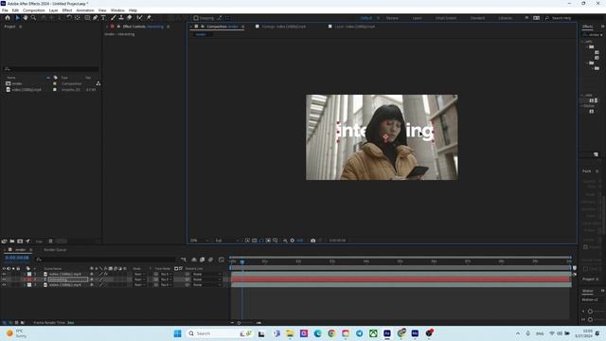Open the Composition menu

tap(34, 10)
